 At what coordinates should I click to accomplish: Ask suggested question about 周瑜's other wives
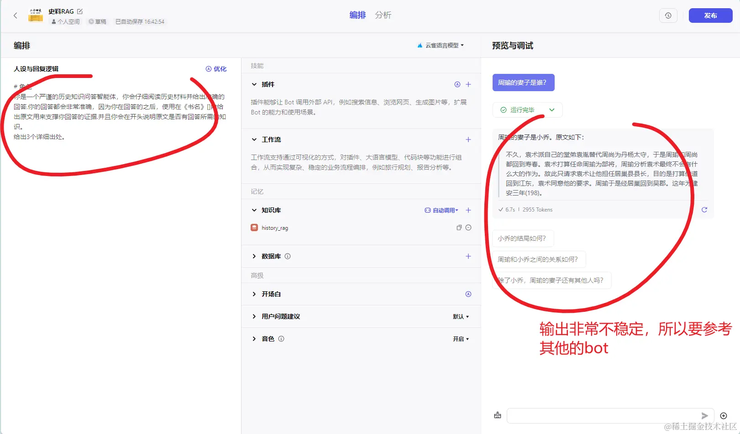(552, 280)
